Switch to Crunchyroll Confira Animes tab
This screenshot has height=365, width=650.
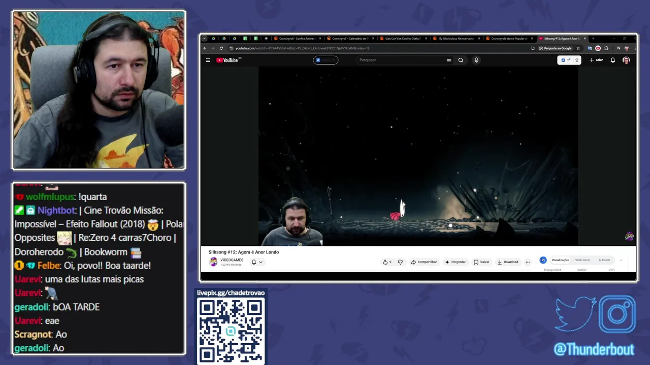tap(297, 39)
